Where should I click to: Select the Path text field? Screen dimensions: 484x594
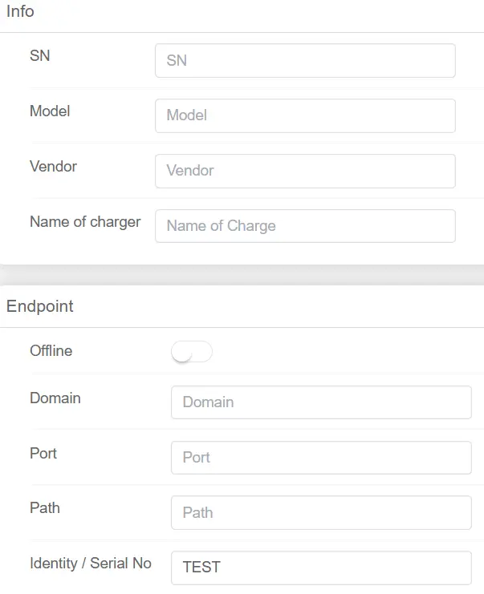point(321,513)
